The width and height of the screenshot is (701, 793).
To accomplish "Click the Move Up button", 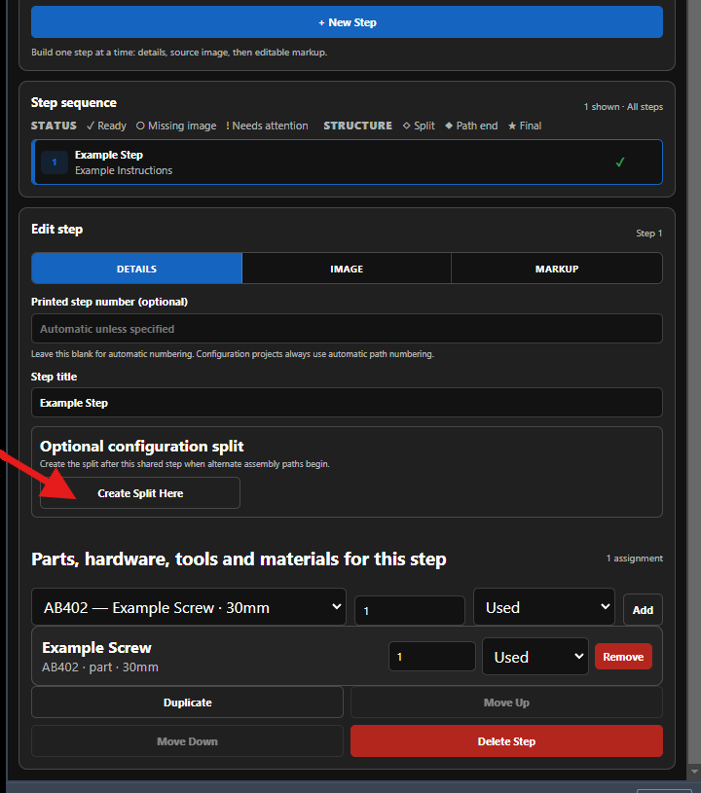I will point(506,703).
